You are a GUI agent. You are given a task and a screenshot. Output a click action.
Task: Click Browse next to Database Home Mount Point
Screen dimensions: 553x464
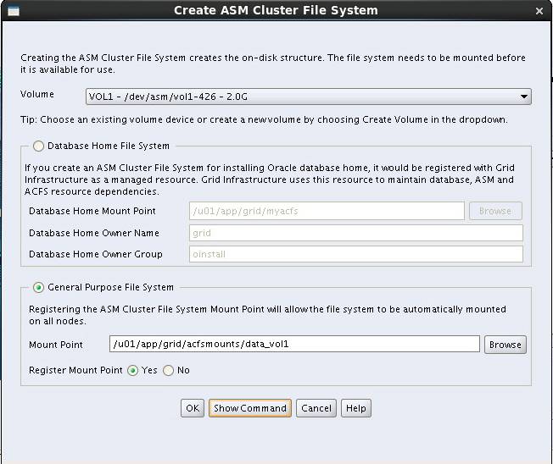pyautogui.click(x=495, y=211)
